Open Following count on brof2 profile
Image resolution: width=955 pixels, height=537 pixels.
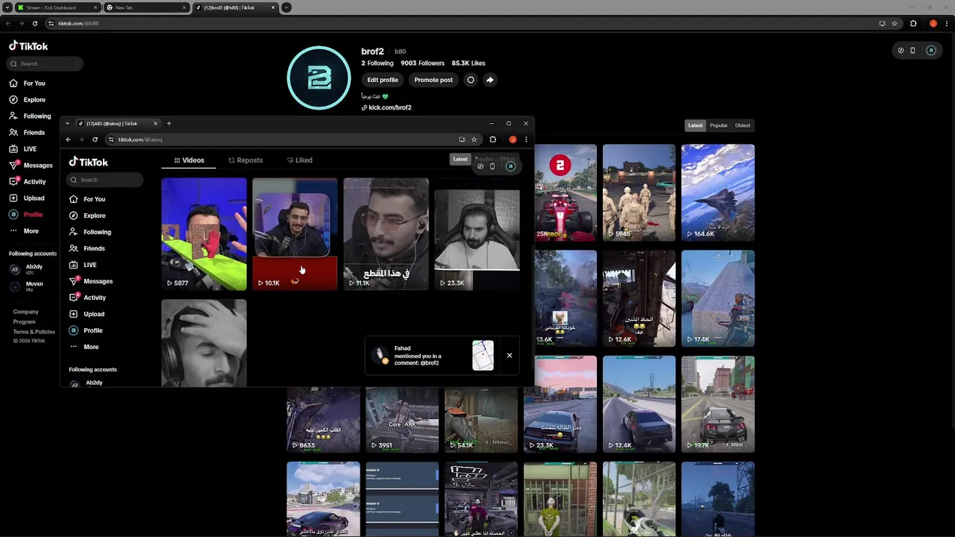tap(378, 63)
